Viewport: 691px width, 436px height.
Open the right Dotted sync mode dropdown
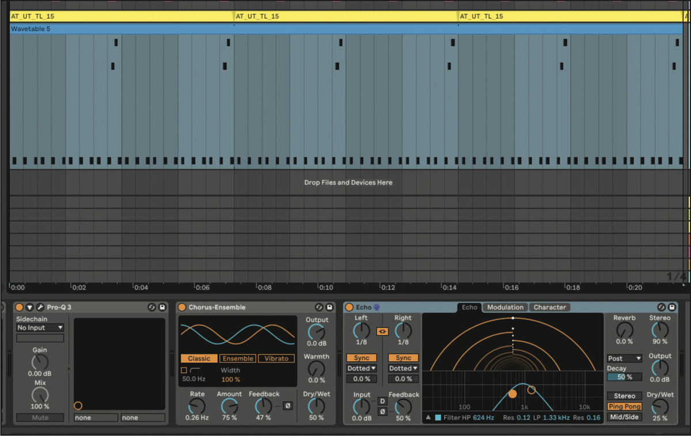[x=403, y=368]
